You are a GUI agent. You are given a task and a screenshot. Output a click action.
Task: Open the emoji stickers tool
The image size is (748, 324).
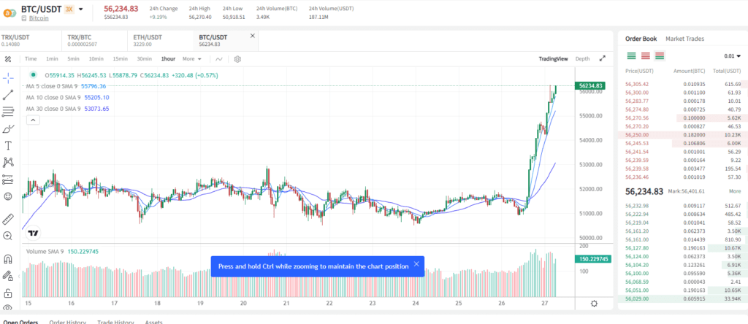tap(8, 196)
